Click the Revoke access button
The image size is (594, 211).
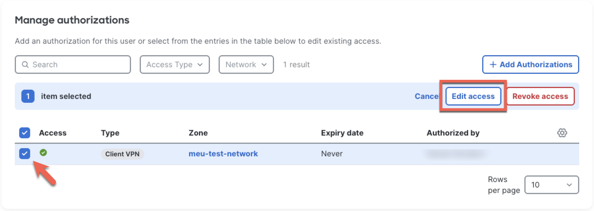click(540, 96)
